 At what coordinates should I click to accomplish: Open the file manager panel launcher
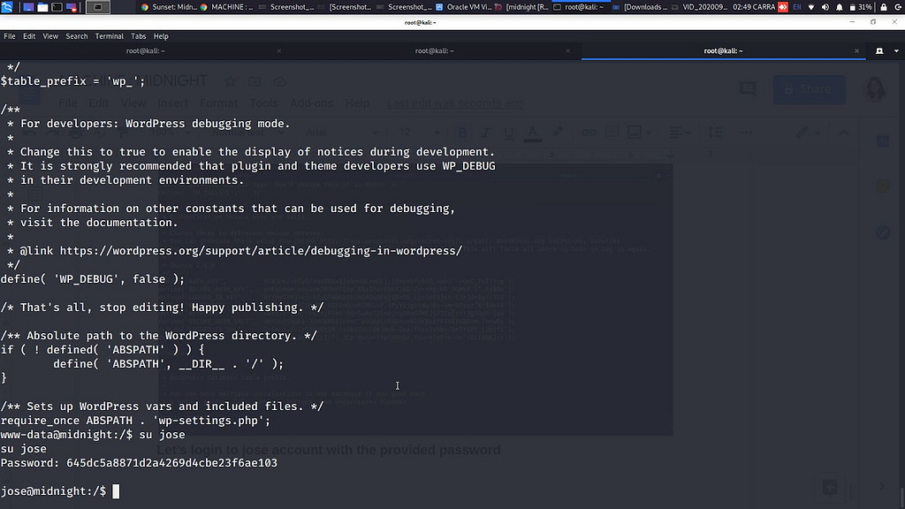(42, 7)
